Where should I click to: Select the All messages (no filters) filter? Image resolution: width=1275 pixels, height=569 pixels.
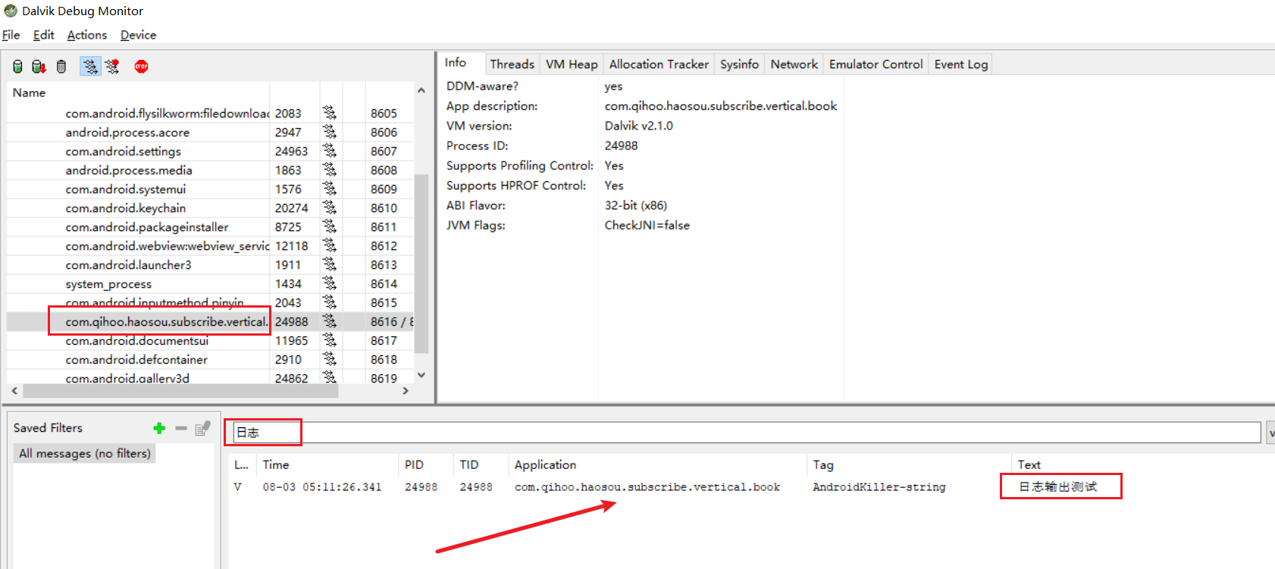[x=85, y=453]
